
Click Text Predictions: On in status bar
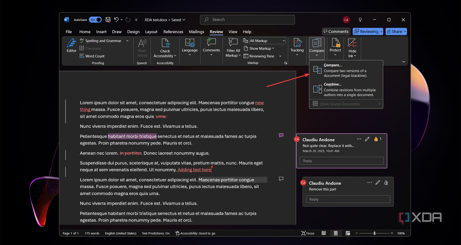click(156, 233)
